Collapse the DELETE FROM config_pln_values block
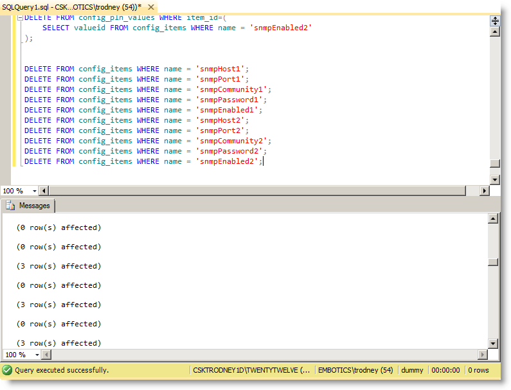 click(20, 18)
